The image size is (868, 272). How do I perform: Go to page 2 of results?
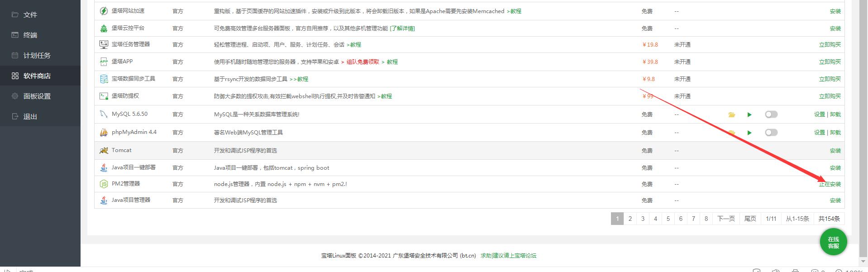[630, 219]
